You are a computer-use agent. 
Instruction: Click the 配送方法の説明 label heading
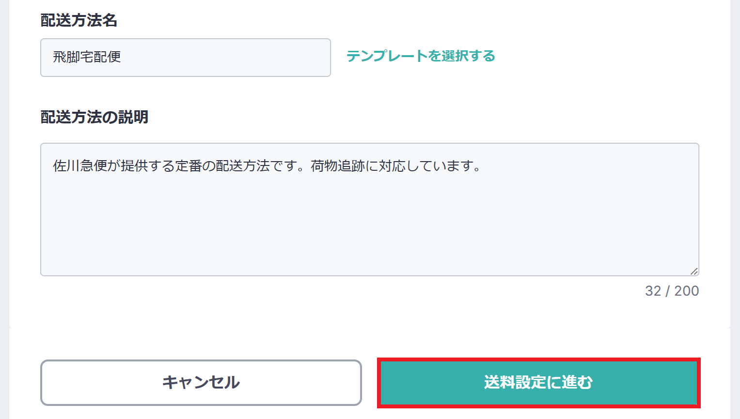pos(94,117)
